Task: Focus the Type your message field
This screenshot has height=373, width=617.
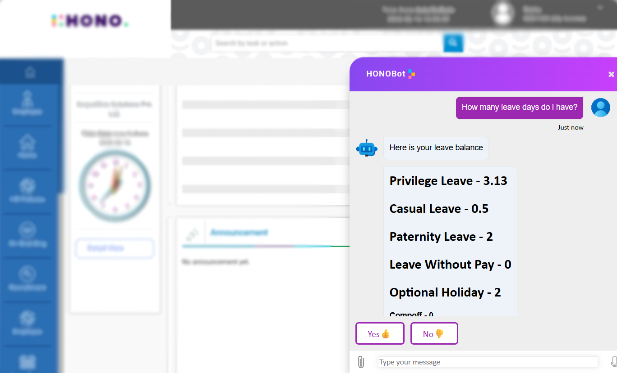Action: pos(488,362)
